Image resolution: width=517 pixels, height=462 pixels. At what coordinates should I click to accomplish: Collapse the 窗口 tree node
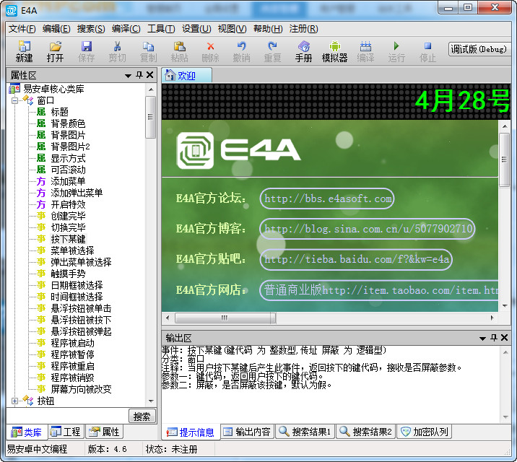point(14,100)
